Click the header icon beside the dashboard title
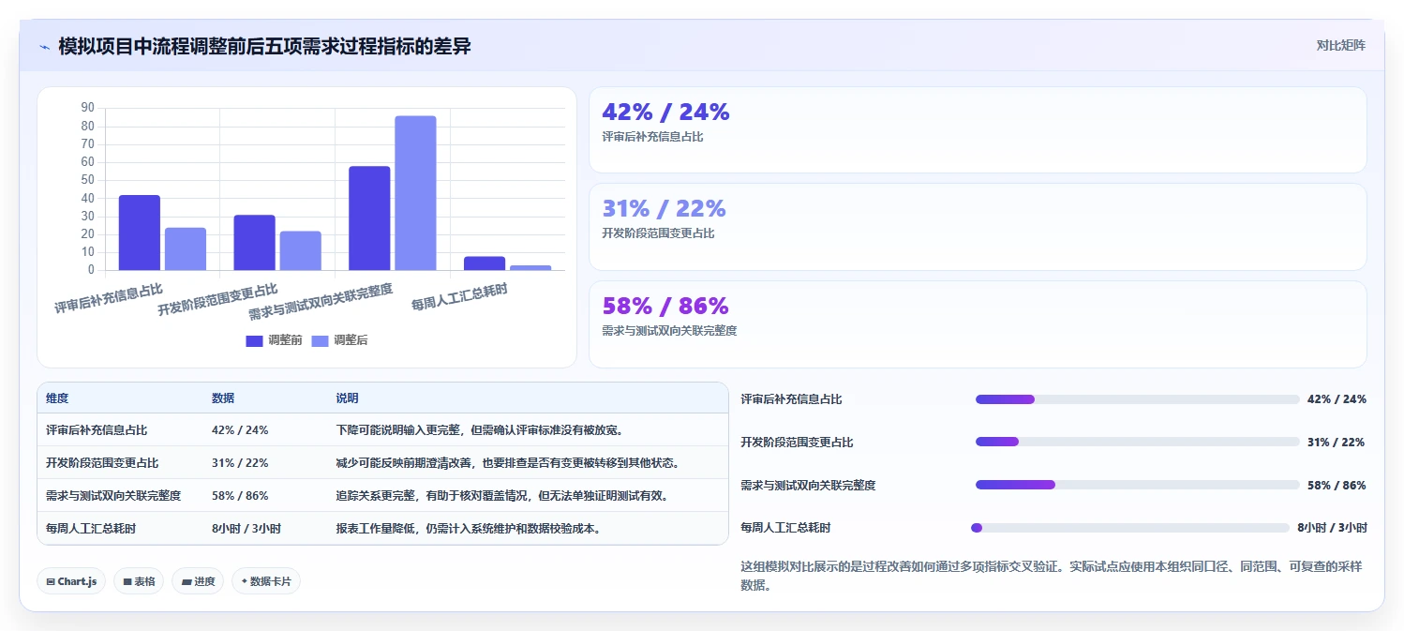This screenshot has width=1404, height=631. coord(44,47)
